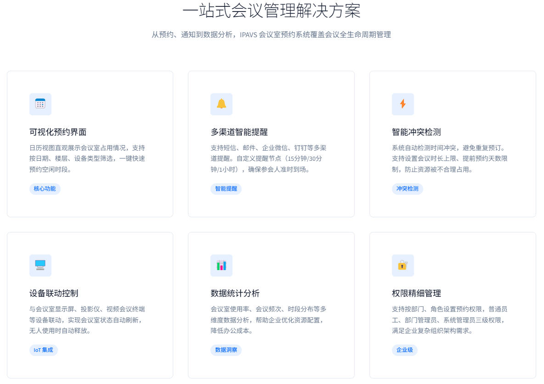Click the 设备联动控制 card title

click(54, 294)
